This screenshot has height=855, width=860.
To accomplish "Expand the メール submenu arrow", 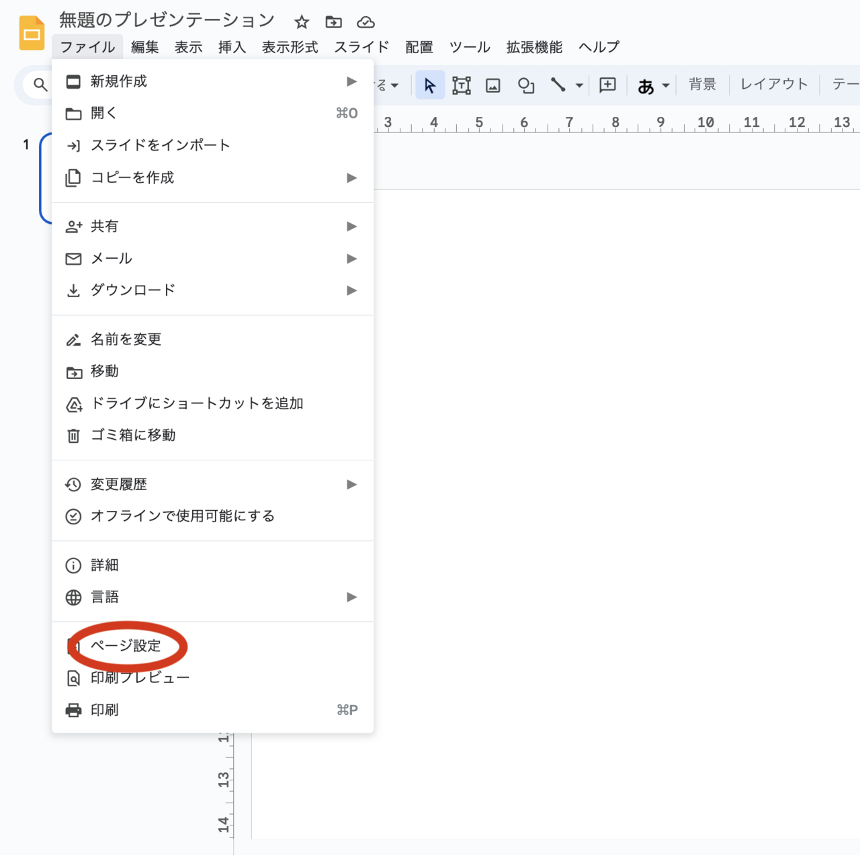I will (351, 258).
